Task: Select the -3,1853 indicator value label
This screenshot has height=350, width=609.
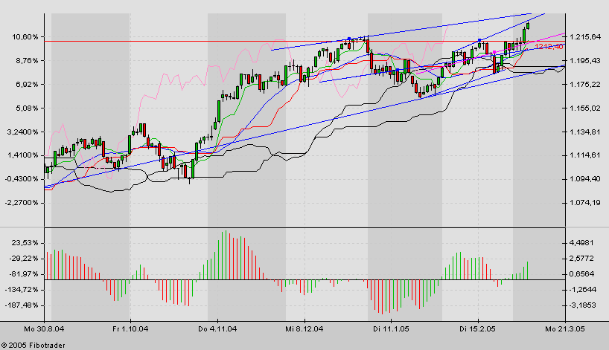Action: coord(581,305)
